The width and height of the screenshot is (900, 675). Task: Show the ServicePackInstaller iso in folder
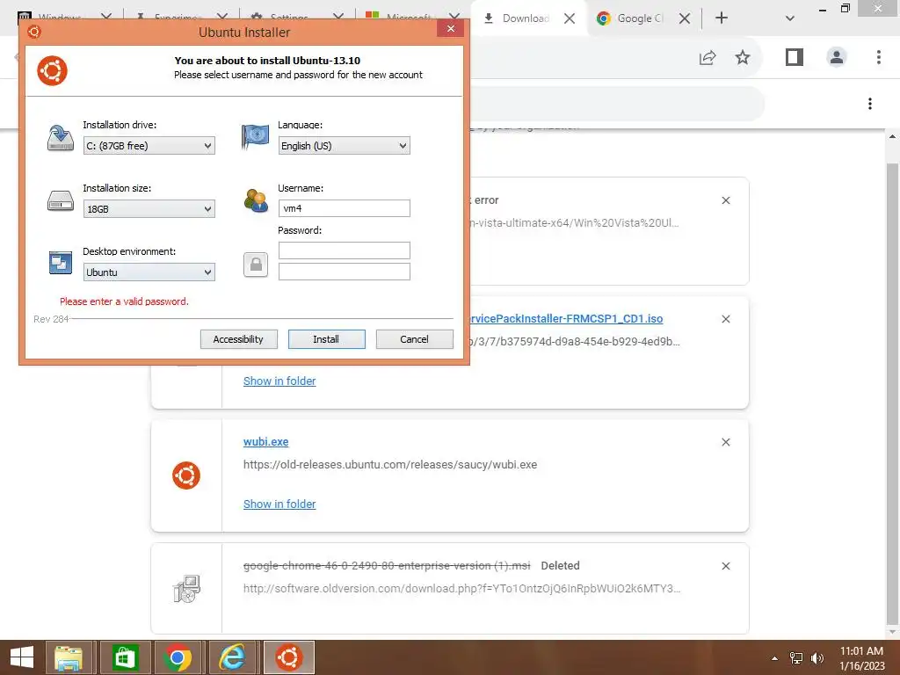(x=279, y=381)
